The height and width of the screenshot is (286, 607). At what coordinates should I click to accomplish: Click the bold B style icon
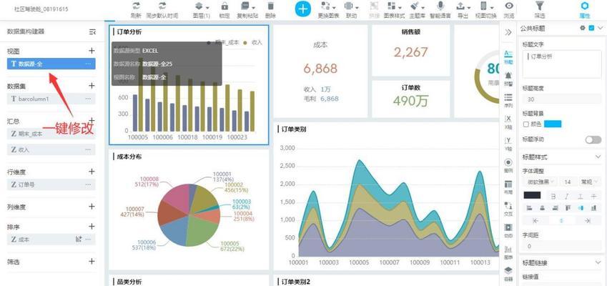tap(553, 196)
